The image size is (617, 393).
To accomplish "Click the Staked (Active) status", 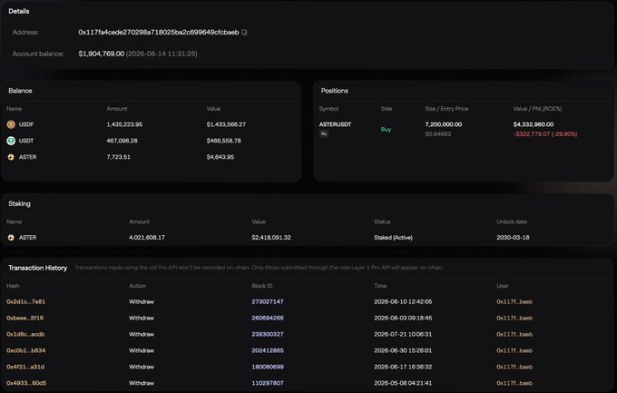I will (393, 238).
